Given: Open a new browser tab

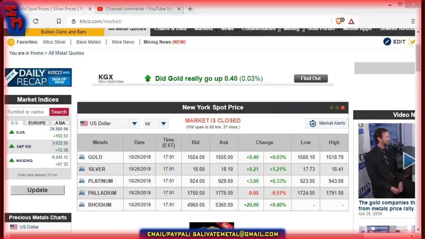Looking at the screenshot, I should pos(190,9).
